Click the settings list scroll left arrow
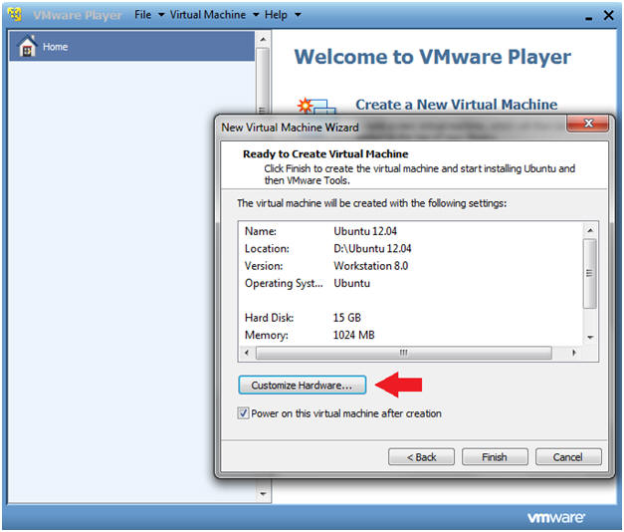This screenshot has width=624, height=532. coord(247,353)
